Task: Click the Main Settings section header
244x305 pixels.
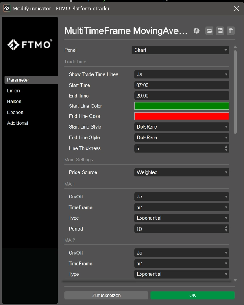Action: point(78,160)
